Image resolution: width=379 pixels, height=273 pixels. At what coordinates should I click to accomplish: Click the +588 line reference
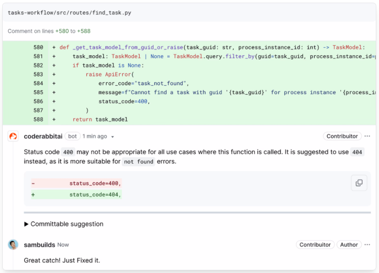click(83, 31)
